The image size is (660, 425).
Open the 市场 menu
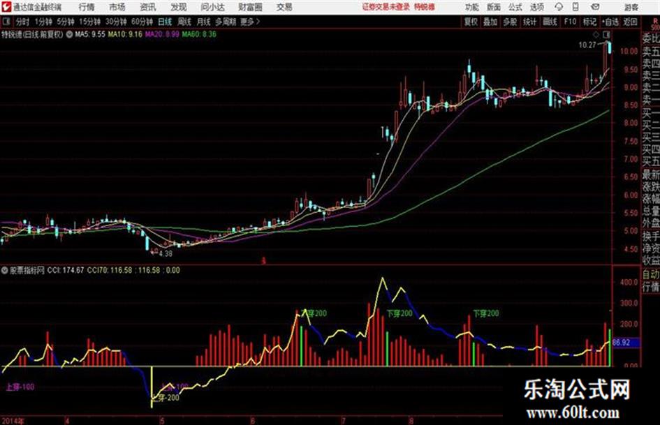(117, 7)
